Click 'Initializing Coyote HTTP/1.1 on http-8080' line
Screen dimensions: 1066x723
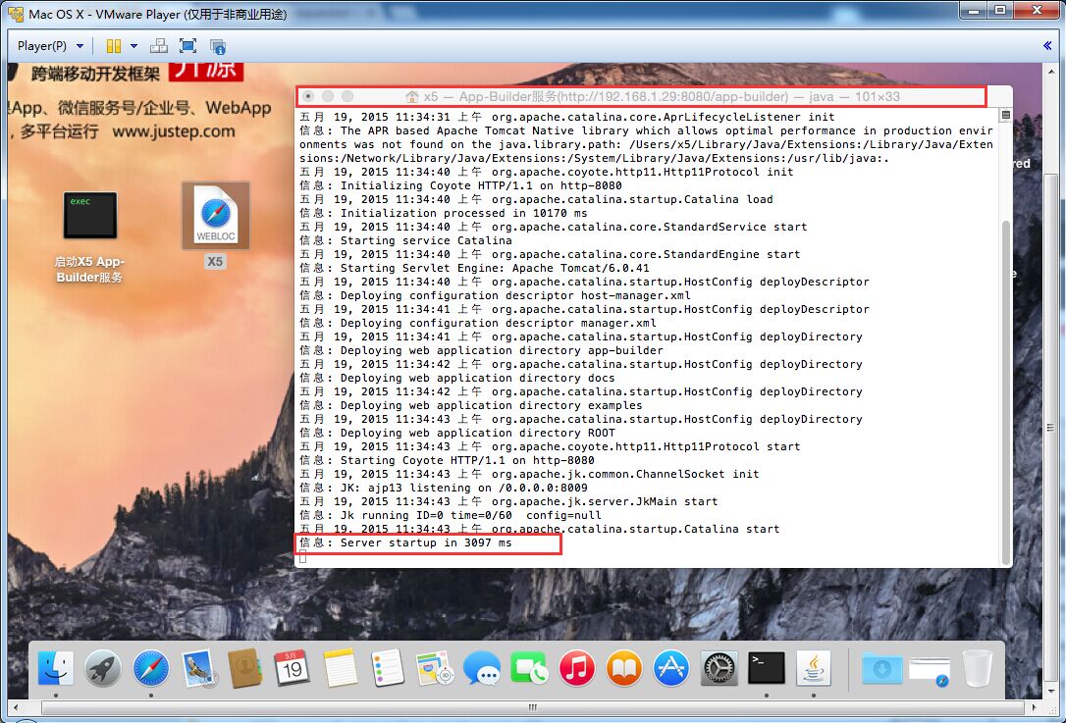[x=460, y=185]
